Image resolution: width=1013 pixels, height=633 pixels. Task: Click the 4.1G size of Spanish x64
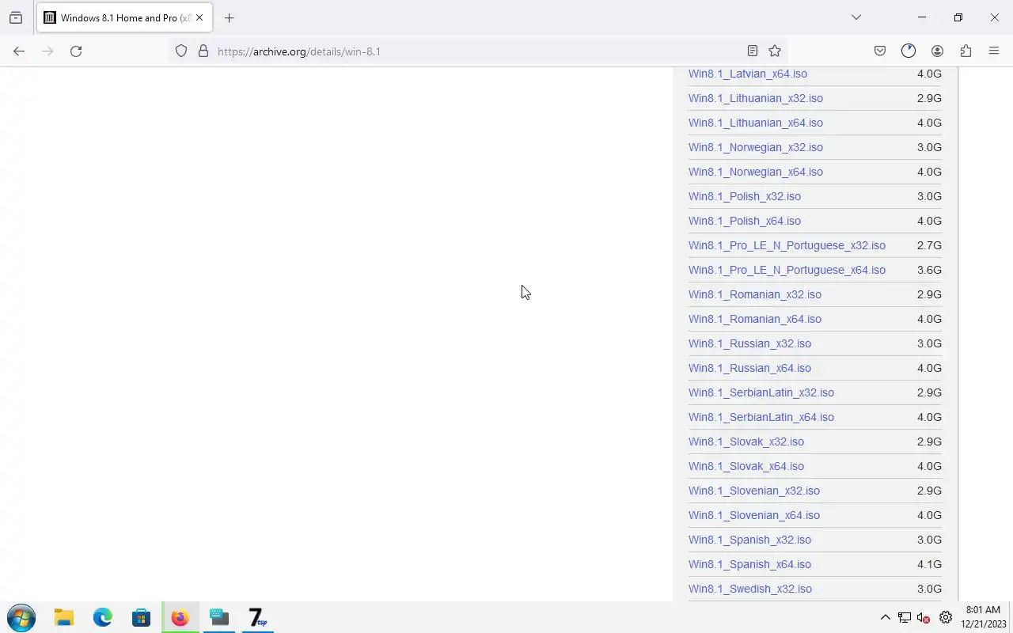pos(929,564)
